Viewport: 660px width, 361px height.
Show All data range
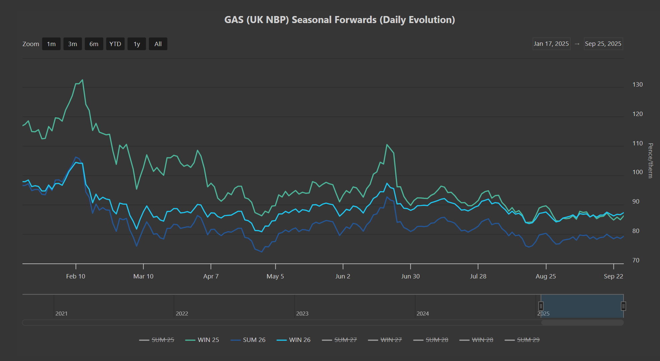pyautogui.click(x=158, y=44)
